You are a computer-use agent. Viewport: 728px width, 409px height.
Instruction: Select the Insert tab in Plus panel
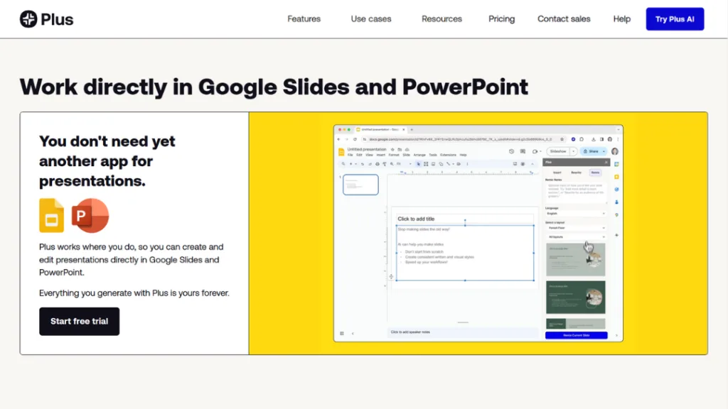(557, 173)
